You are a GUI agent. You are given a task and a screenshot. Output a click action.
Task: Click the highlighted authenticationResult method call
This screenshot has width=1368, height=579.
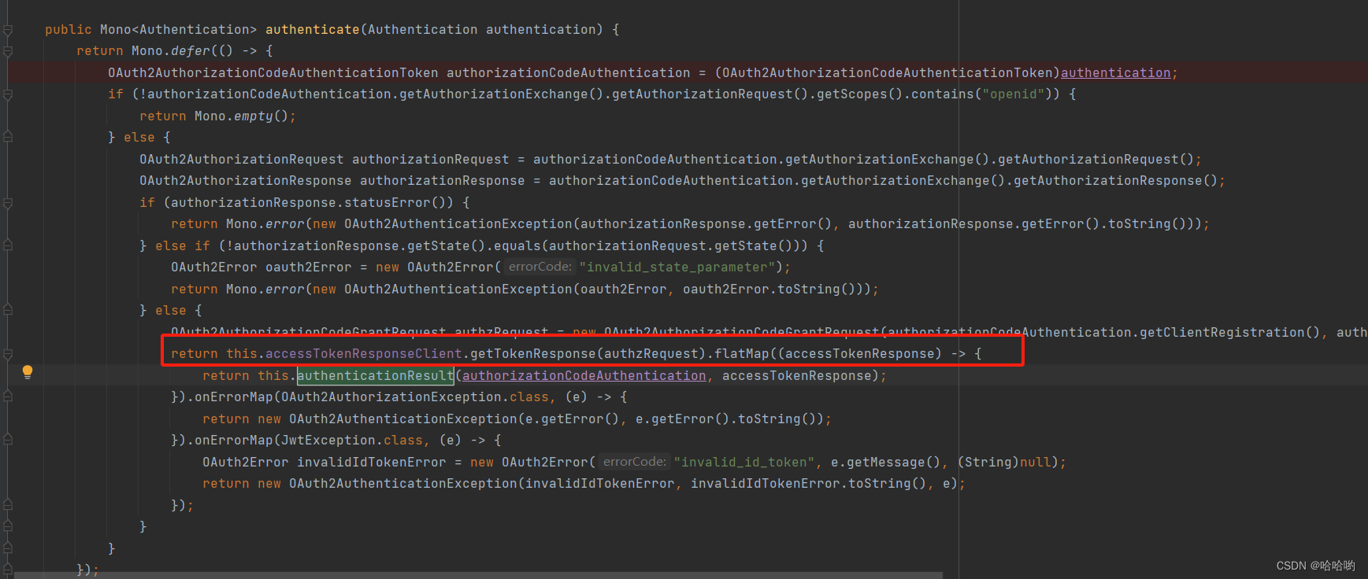click(x=375, y=376)
